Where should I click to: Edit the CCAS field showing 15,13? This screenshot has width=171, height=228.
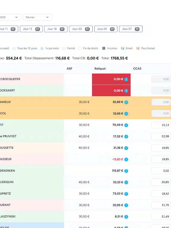click(161, 125)
